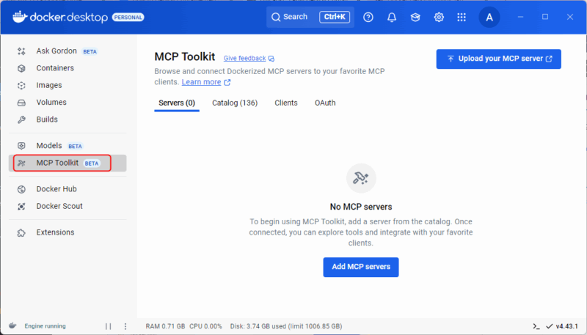Click the CPU 0.00% readout
The width and height of the screenshot is (587, 335).
click(x=205, y=326)
